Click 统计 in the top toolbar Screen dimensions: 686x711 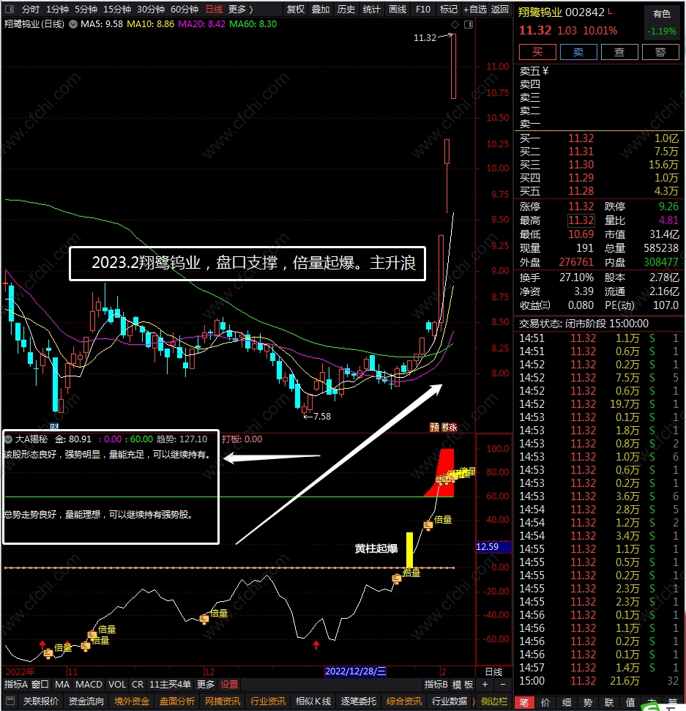pos(371,9)
